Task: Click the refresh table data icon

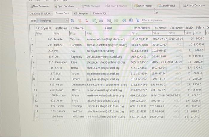Action: 73,21
